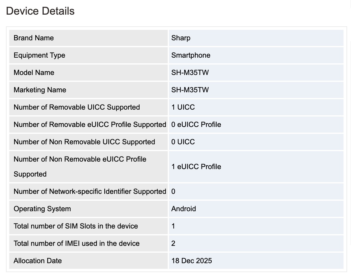
Task: Click the Allocation Date label
Action: pyautogui.click(x=38, y=261)
